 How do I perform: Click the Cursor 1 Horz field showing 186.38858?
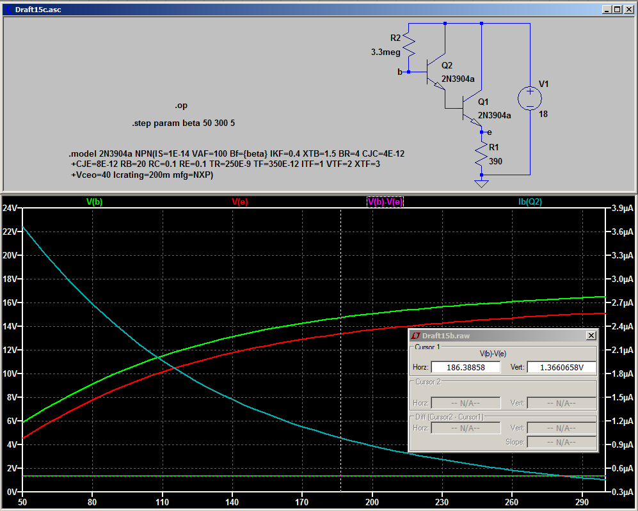pos(465,367)
